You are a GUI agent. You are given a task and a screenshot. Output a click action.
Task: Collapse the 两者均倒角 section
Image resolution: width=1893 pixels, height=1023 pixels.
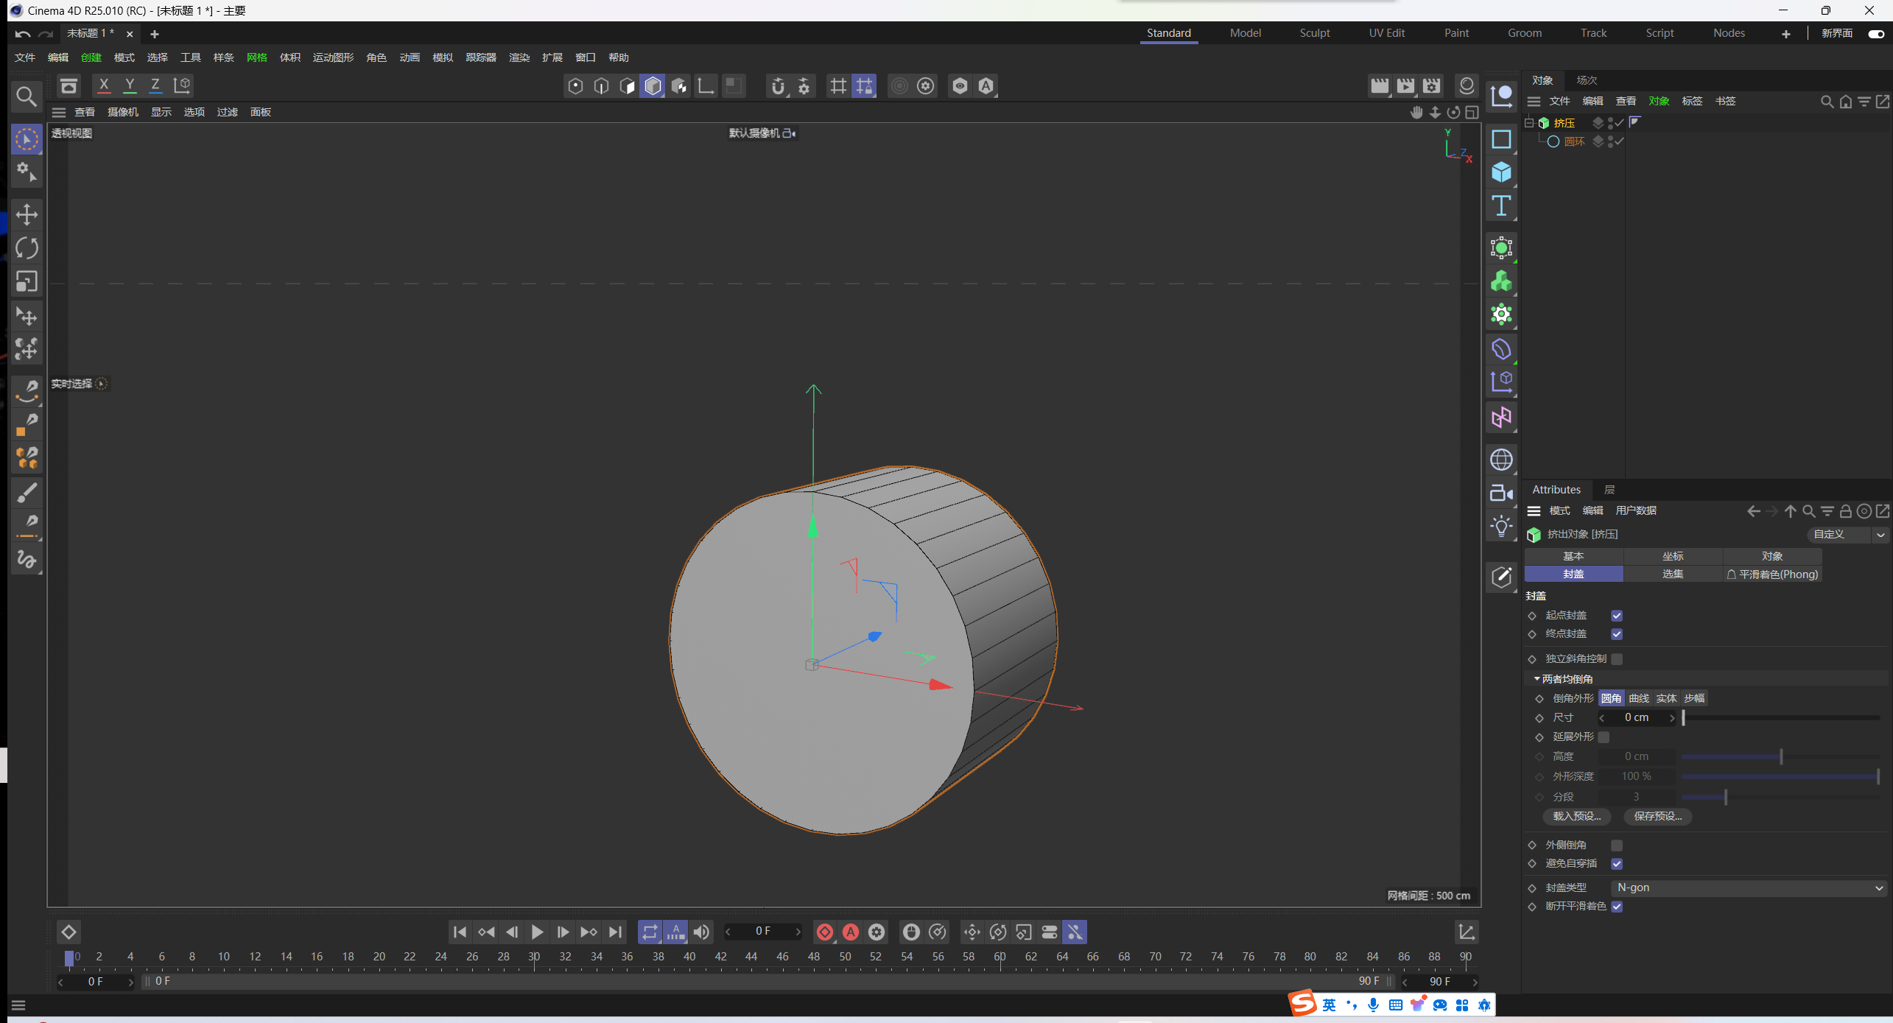click(1537, 678)
